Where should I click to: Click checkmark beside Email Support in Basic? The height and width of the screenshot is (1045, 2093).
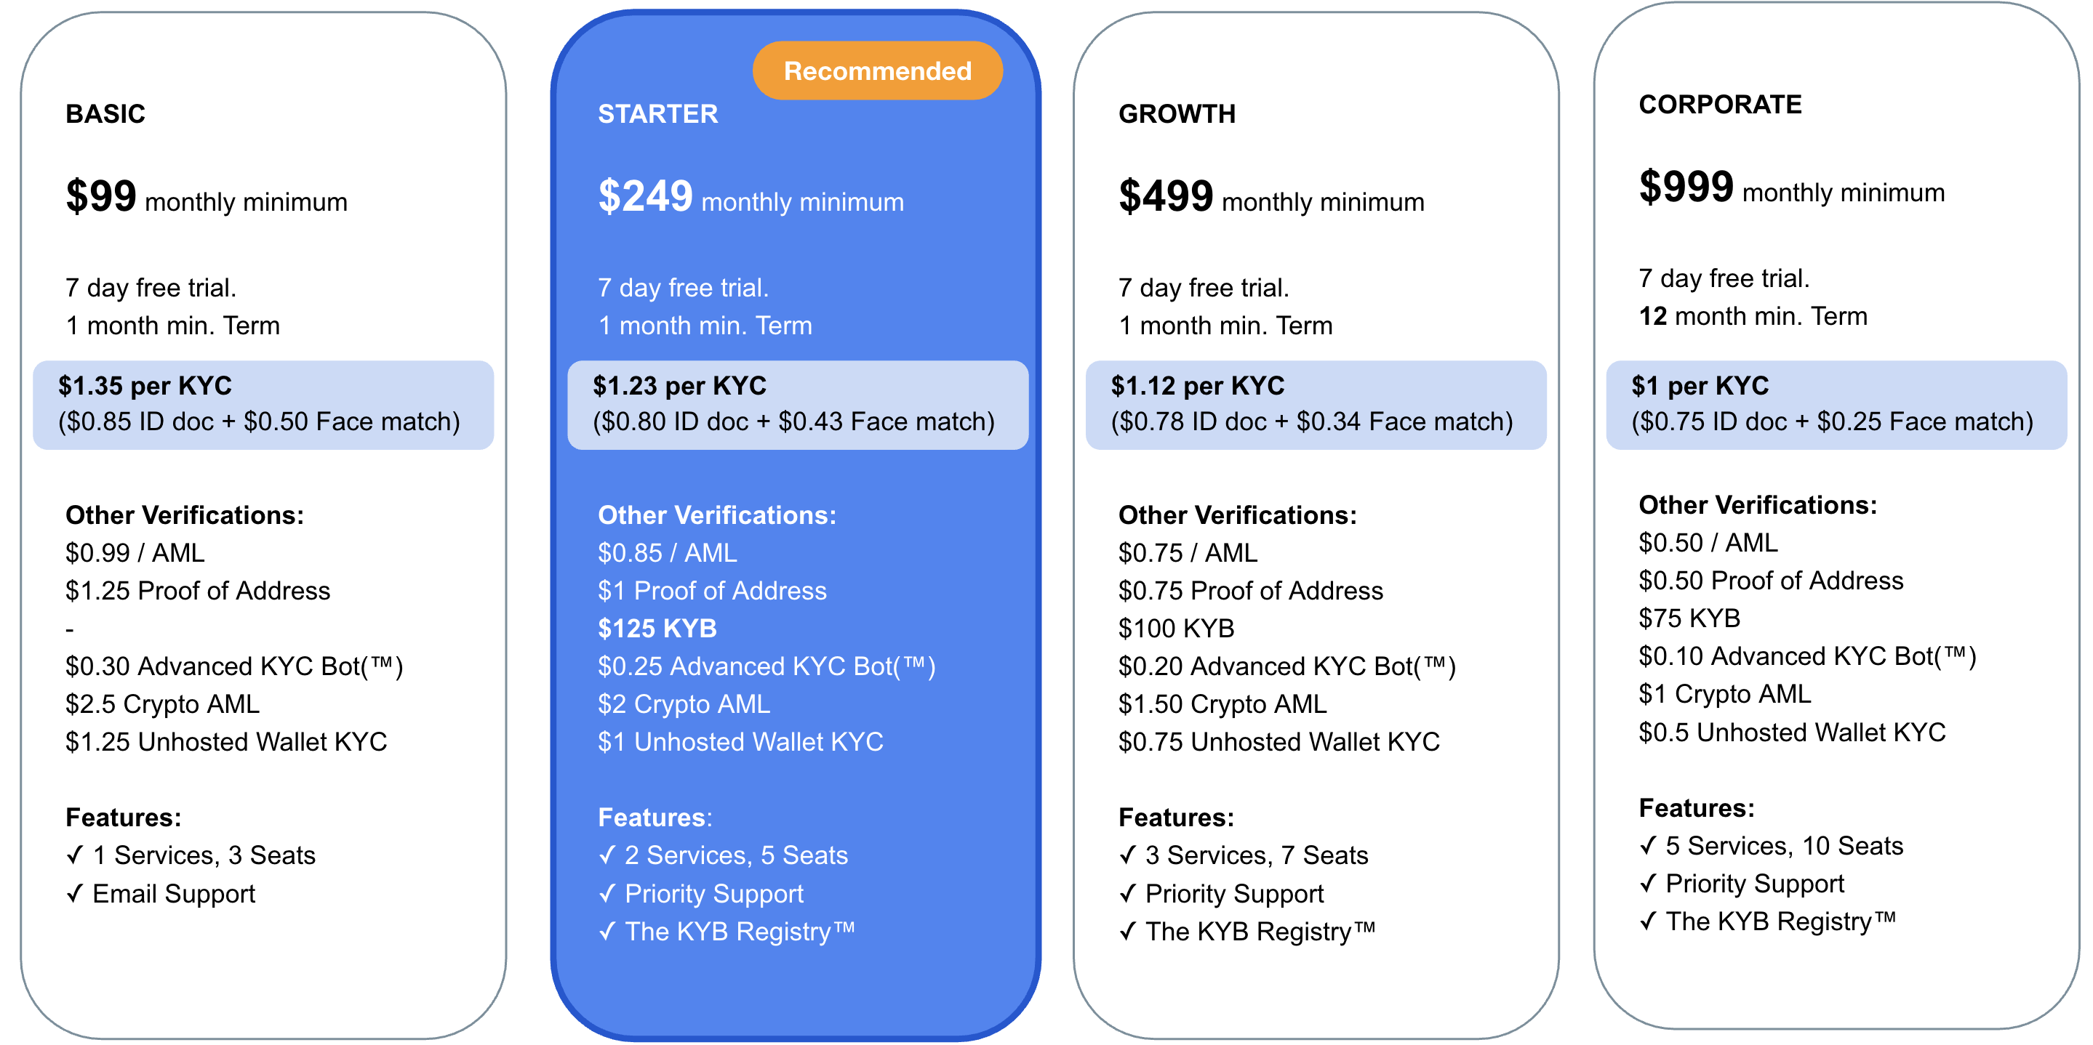[75, 893]
